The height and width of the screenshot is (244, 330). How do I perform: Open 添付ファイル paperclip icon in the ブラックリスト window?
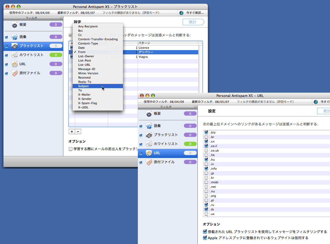point(15,73)
